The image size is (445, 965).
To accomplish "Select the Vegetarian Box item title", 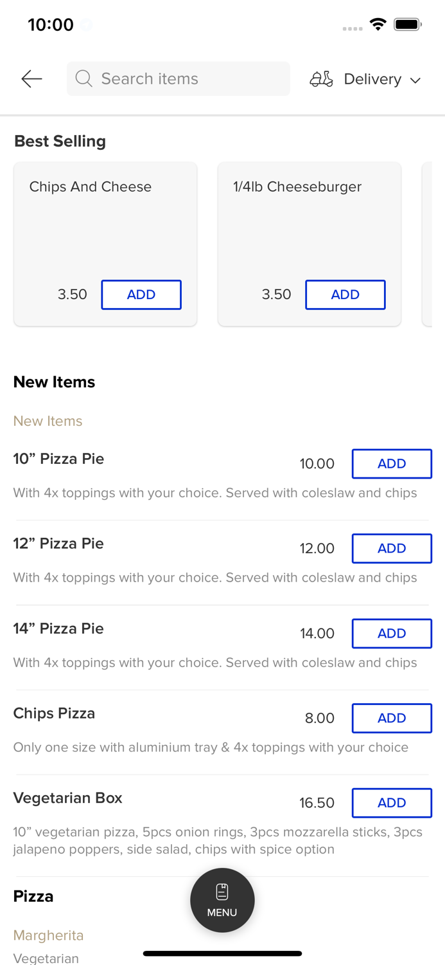I will pyautogui.click(x=68, y=798).
